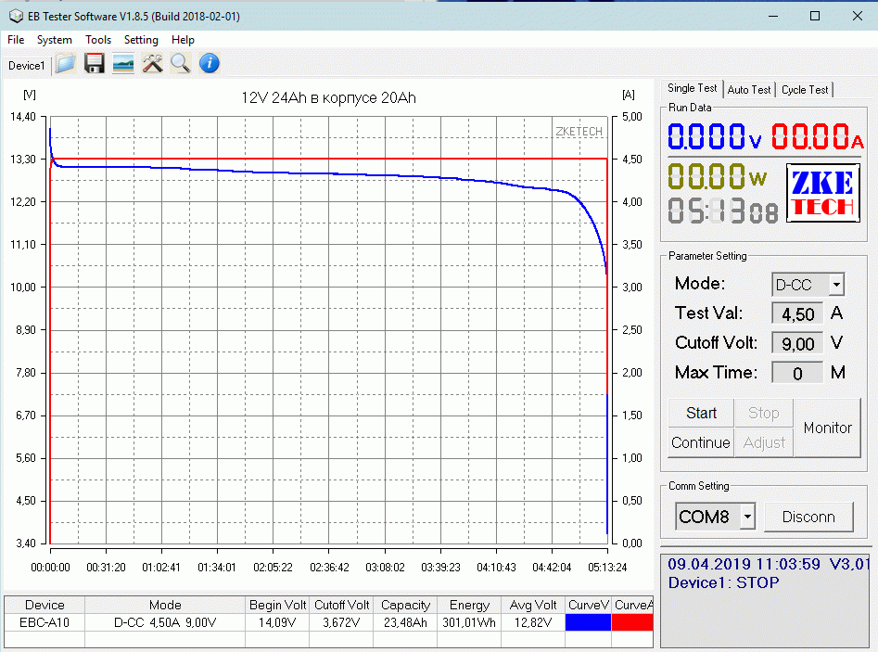Edit the Cutoff Volt 9,00 field
The height and width of the screenshot is (652, 878).
pos(797,343)
